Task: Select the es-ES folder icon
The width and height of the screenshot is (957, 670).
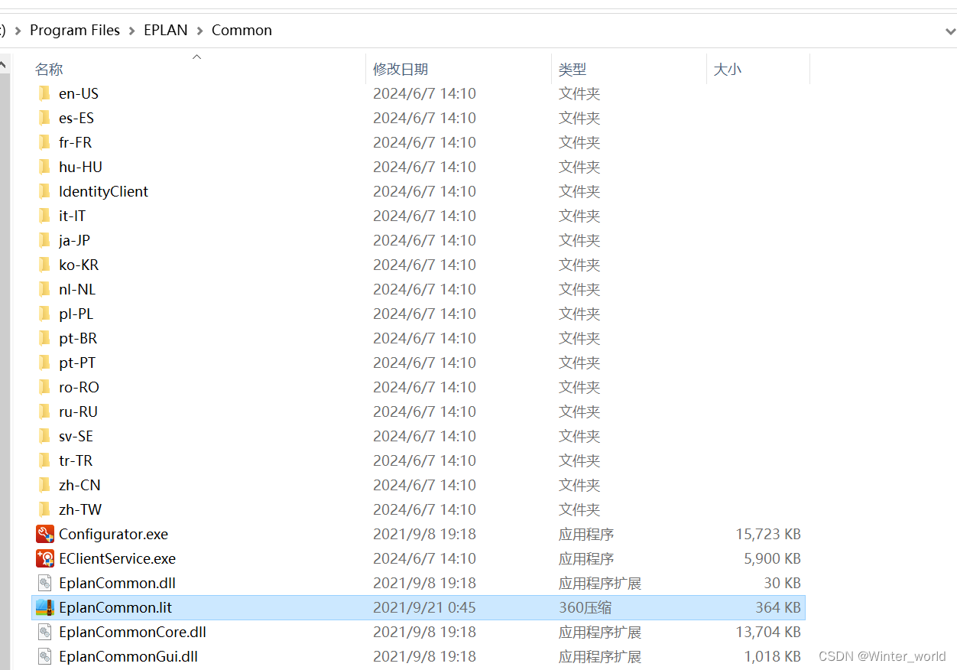Action: 44,118
